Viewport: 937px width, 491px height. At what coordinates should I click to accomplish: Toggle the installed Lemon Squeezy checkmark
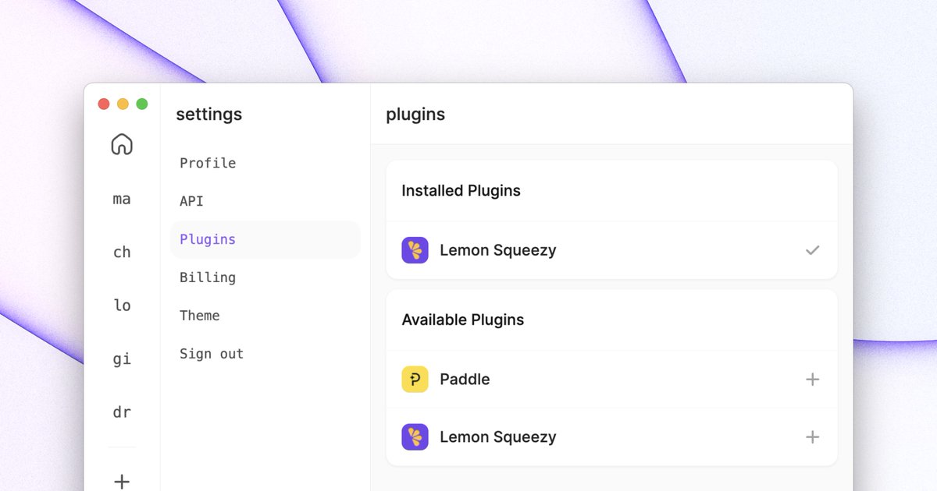812,250
